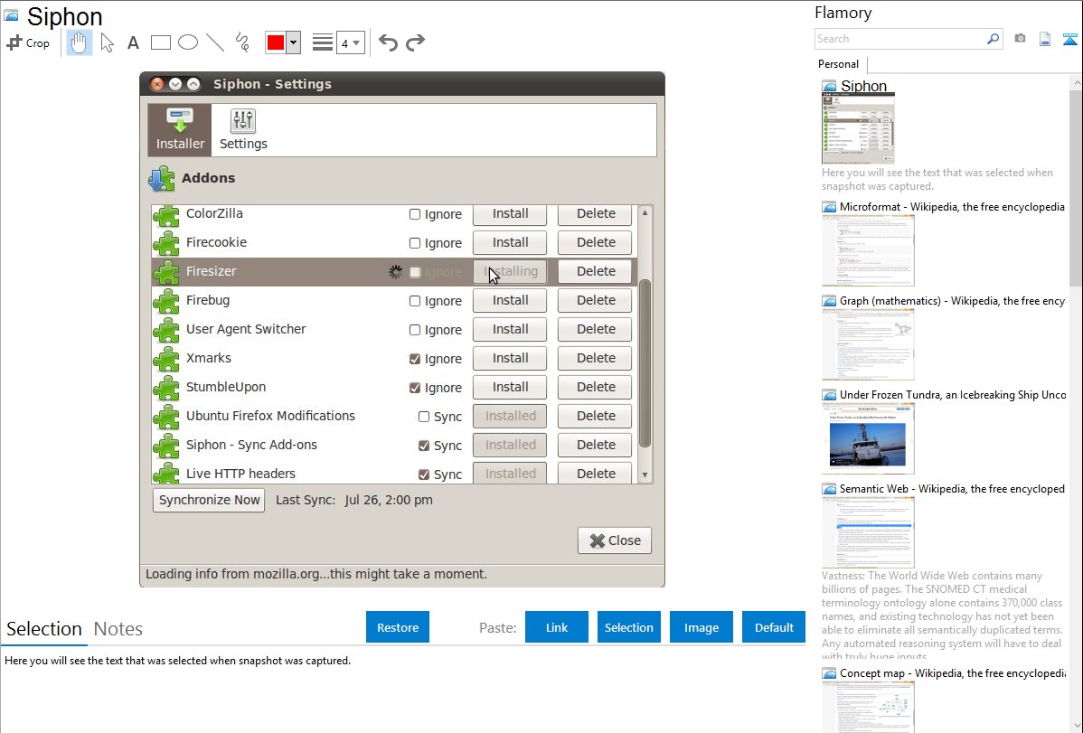Select the Crop tool
This screenshot has height=733, width=1083.
click(28, 42)
